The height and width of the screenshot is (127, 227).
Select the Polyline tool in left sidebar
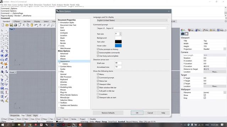(x=2, y=35)
